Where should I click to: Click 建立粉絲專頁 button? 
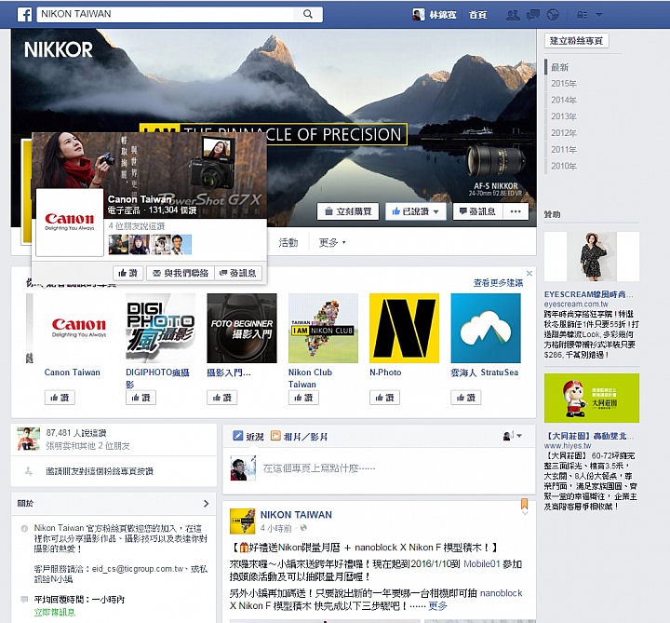point(576,41)
